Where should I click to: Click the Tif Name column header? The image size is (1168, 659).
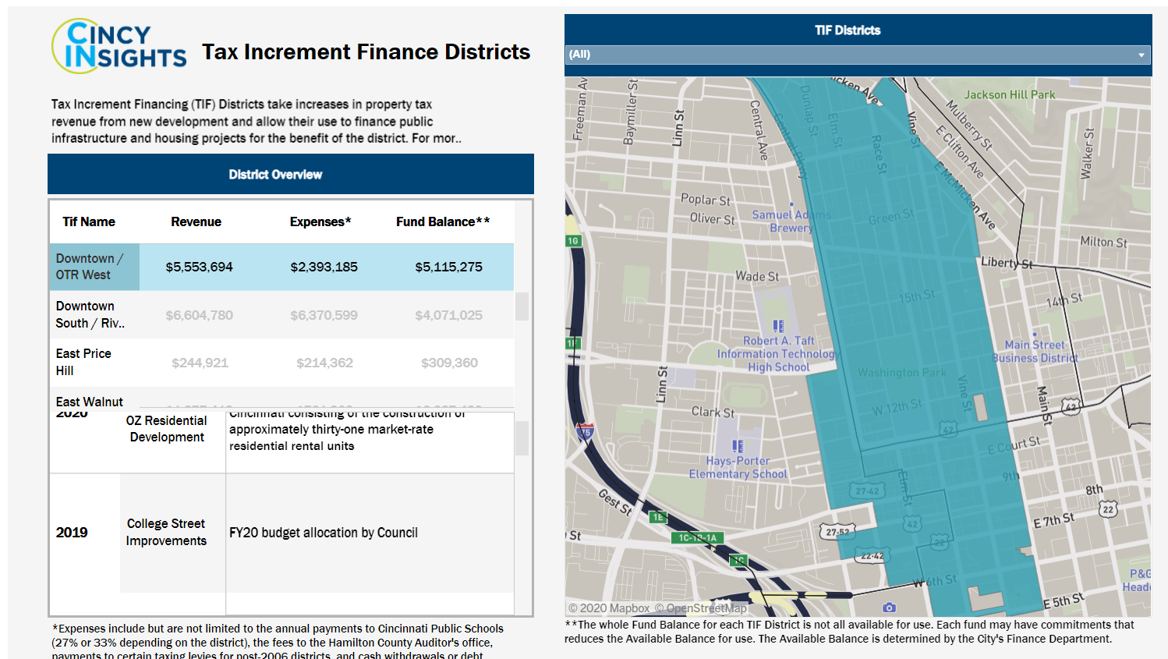point(89,222)
